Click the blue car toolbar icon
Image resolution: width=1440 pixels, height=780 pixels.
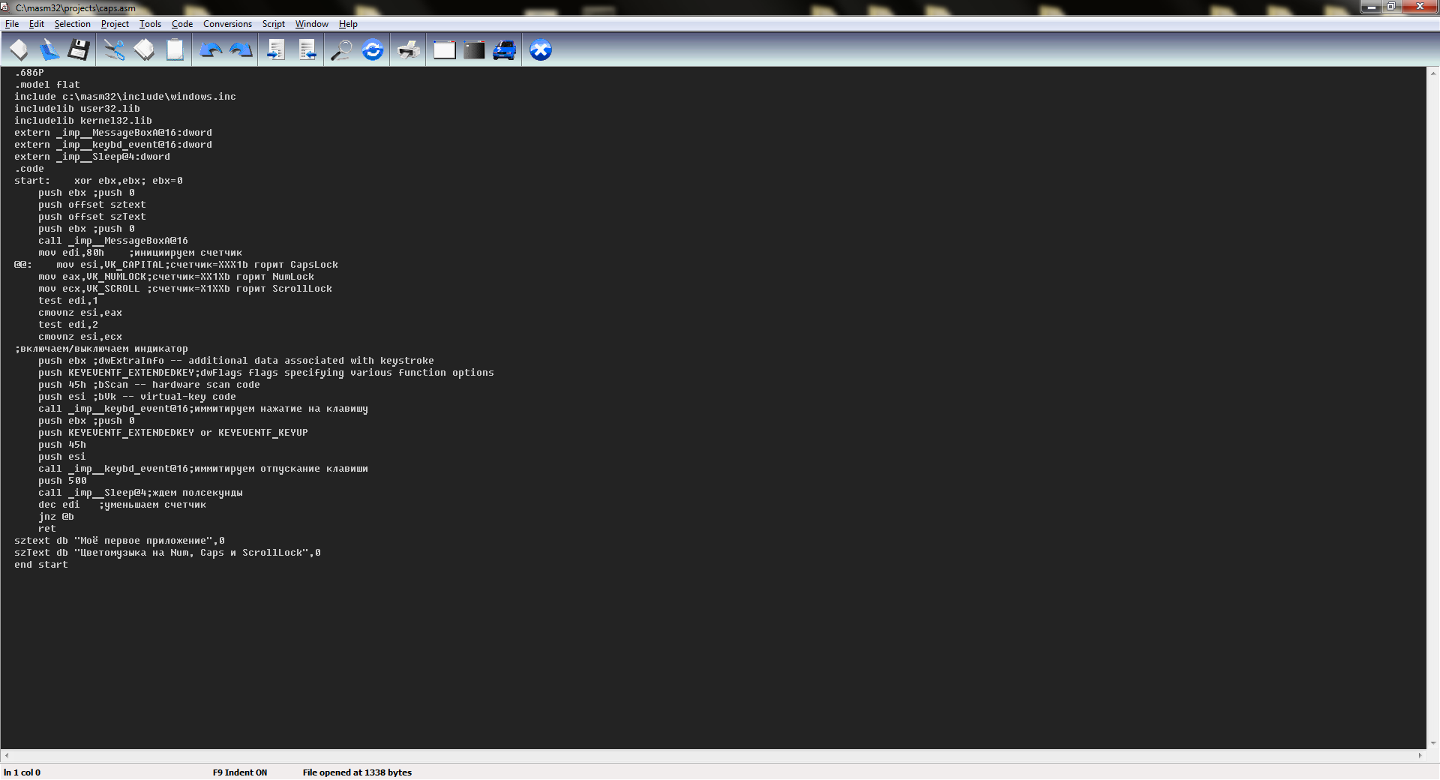(x=505, y=50)
